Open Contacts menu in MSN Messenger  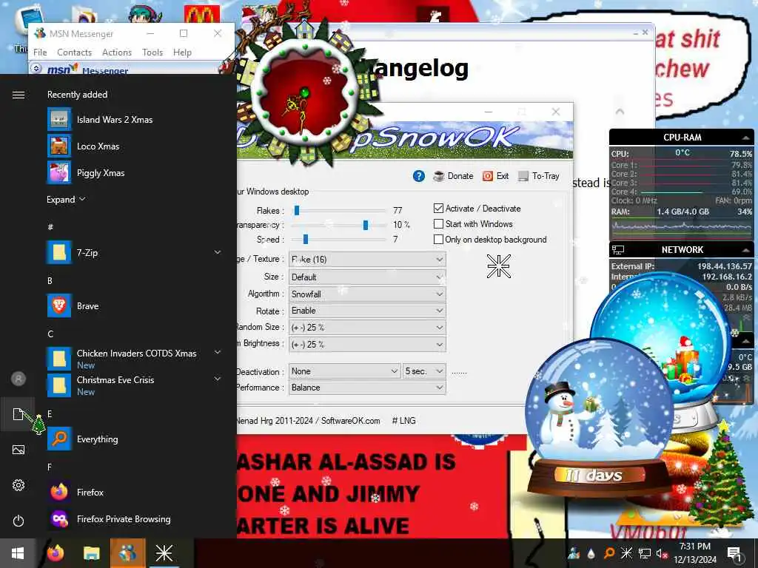pos(74,53)
